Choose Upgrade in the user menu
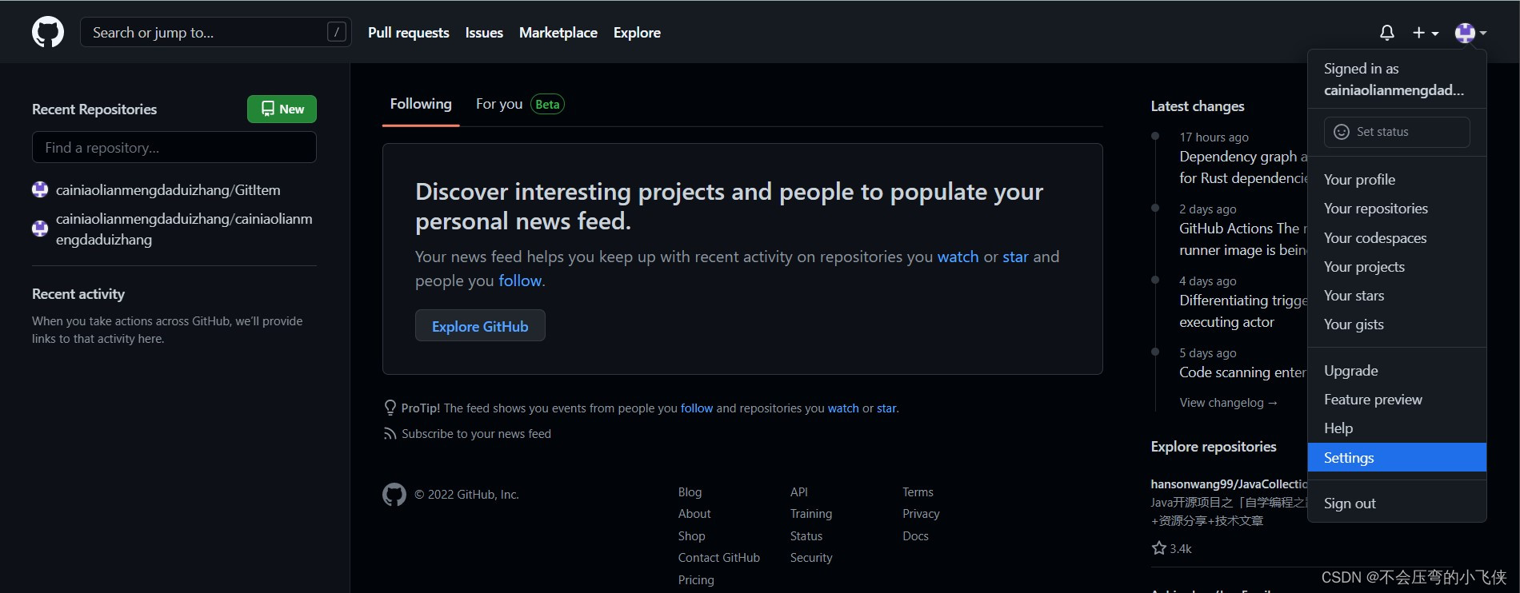1520x593 pixels. coord(1397,371)
